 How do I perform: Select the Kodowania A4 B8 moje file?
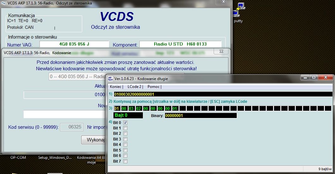[x=91, y=160]
